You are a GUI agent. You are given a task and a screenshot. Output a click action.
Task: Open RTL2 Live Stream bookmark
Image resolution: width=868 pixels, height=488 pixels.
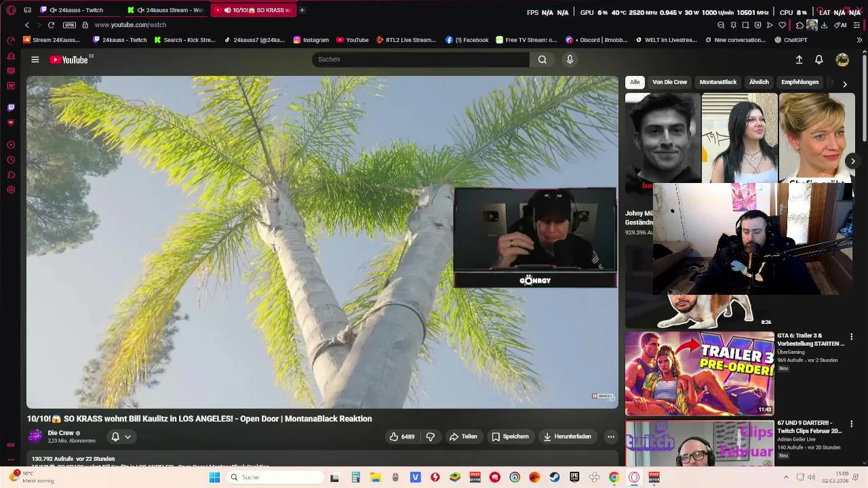click(x=406, y=40)
